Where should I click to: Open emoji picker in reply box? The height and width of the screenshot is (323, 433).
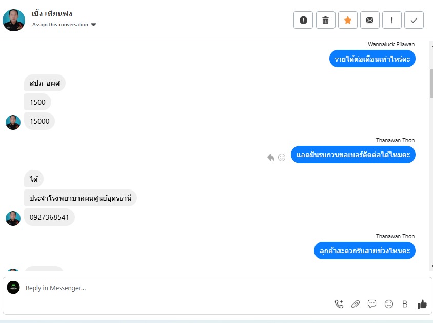(388, 304)
